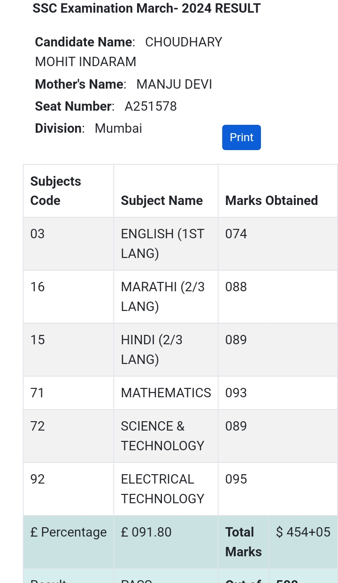Select the seat number A251578
The height and width of the screenshot is (583, 338).
pos(151,106)
